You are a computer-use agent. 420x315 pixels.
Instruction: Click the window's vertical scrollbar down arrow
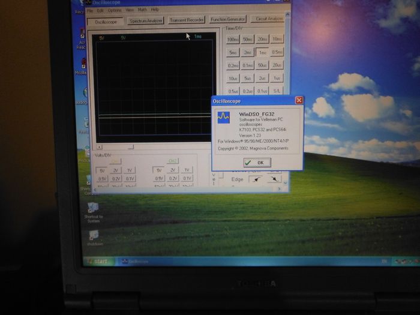coord(285,183)
